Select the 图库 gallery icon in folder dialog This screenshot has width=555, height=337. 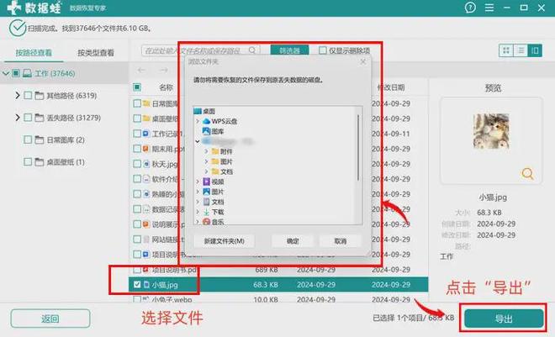[x=206, y=131]
